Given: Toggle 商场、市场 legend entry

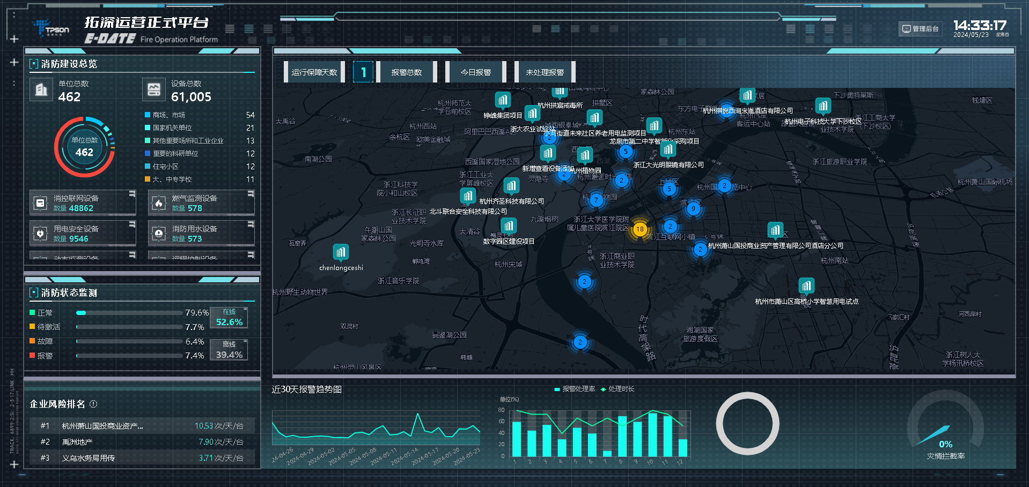Looking at the screenshot, I should point(165,115).
